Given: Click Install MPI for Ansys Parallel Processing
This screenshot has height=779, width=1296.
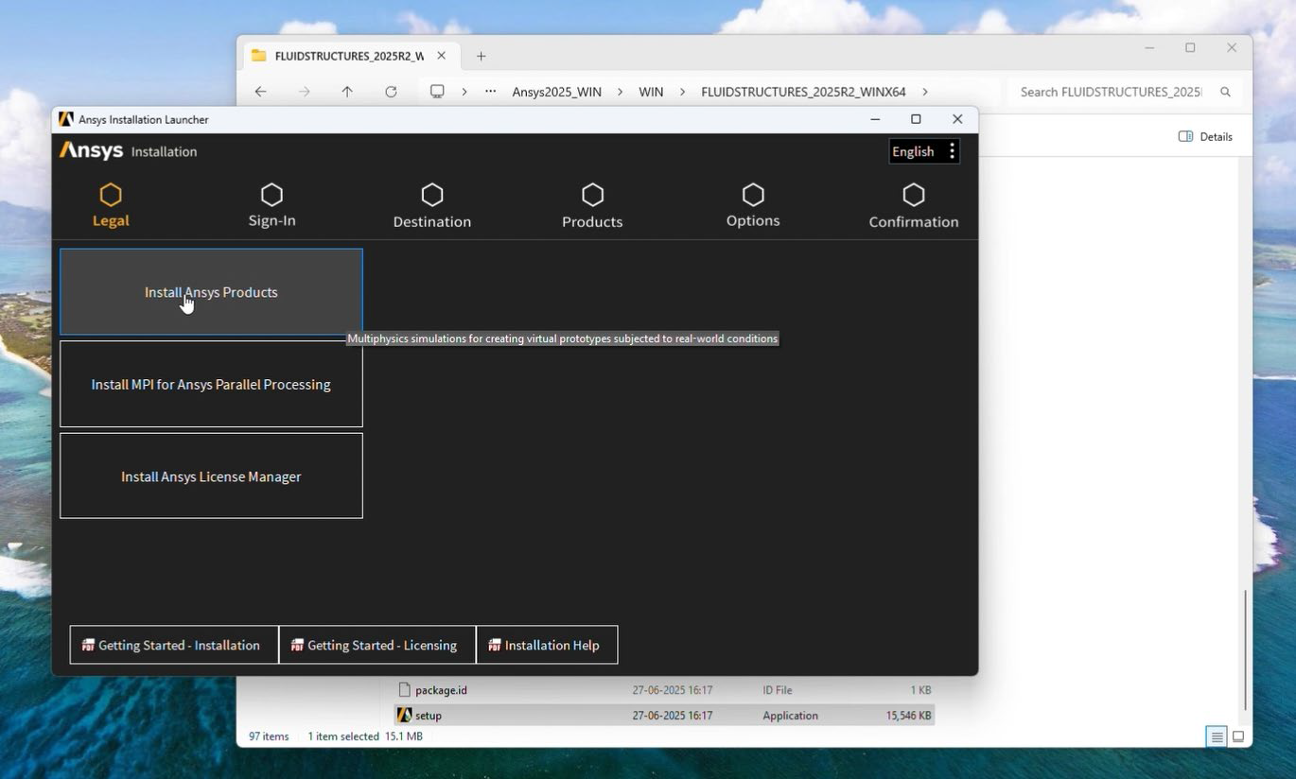Looking at the screenshot, I should pos(211,385).
